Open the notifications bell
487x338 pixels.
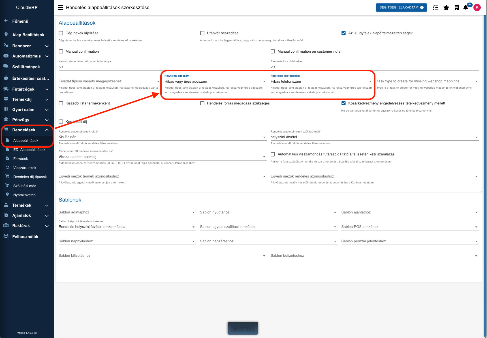click(466, 8)
